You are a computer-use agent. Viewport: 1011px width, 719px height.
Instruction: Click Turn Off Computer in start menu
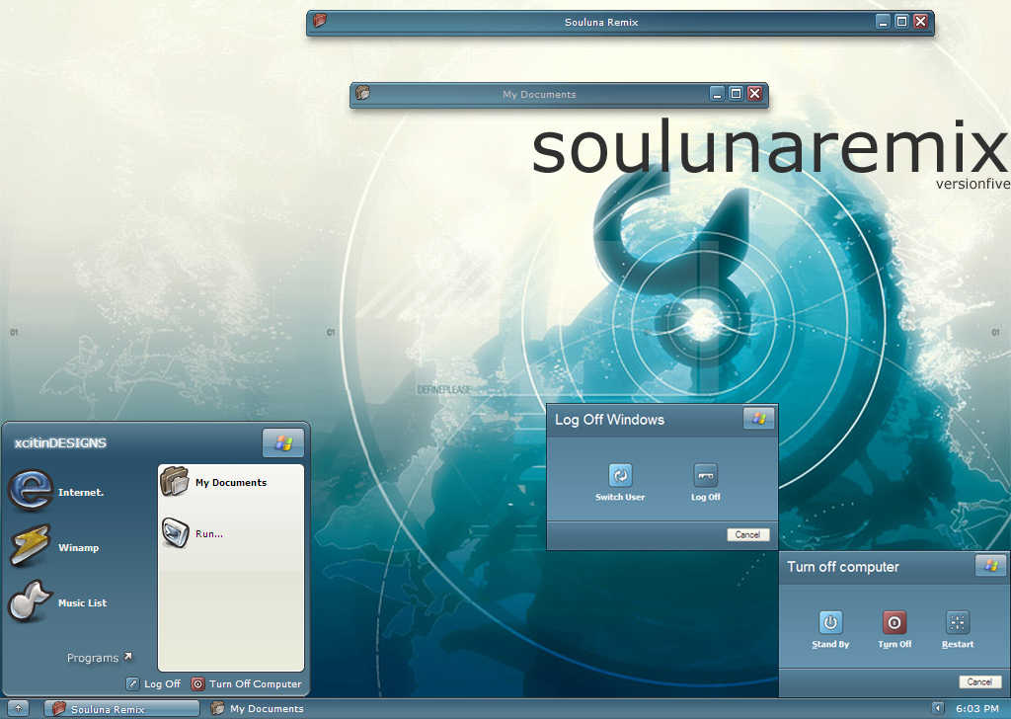[246, 683]
